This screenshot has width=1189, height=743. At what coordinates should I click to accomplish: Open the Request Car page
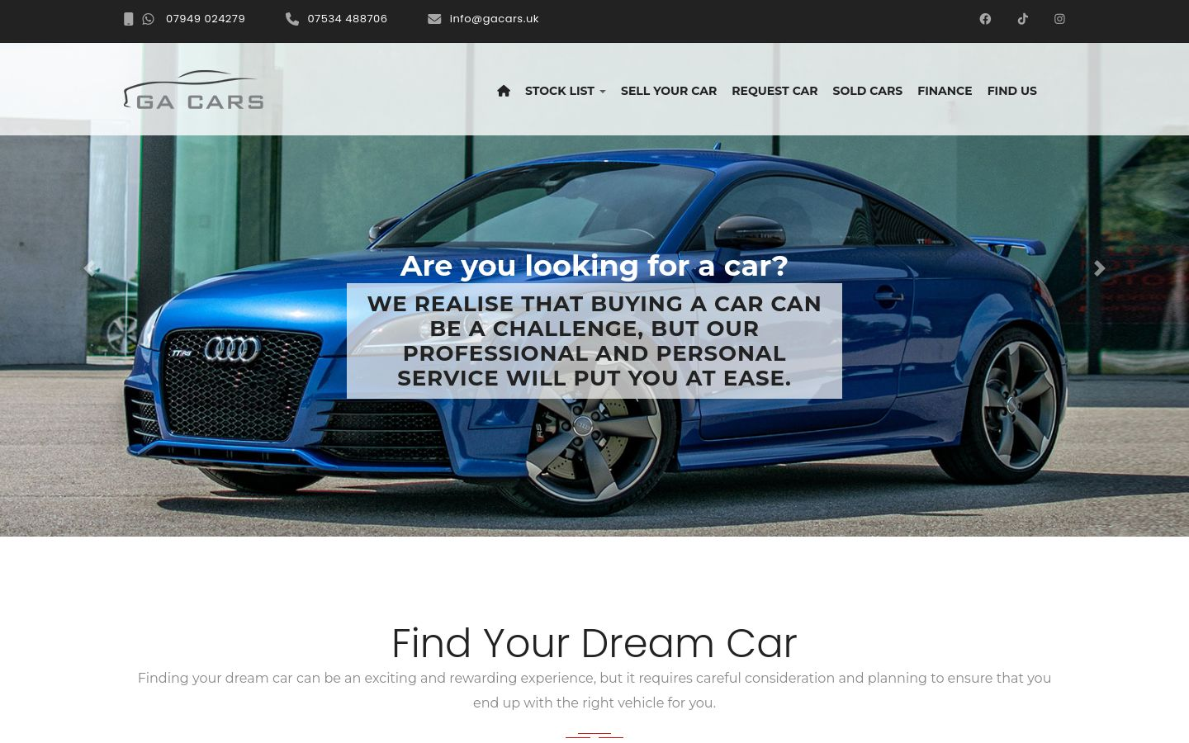[x=775, y=91]
